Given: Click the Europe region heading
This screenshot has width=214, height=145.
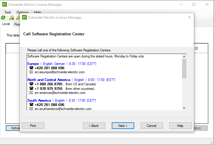Looking at the screenshot, I should click(x=33, y=64).
